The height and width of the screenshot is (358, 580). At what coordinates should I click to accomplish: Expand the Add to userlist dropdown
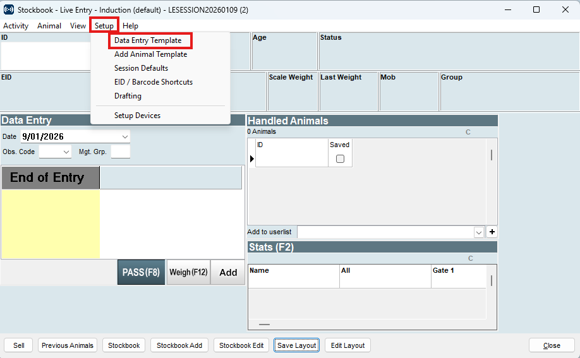[x=479, y=232]
